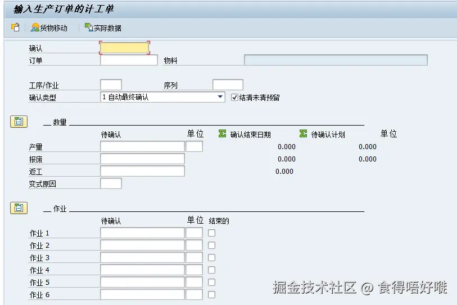Click the 作业 6 unit field
Viewport: 457px width, 305px height.
pyautogui.click(x=194, y=294)
